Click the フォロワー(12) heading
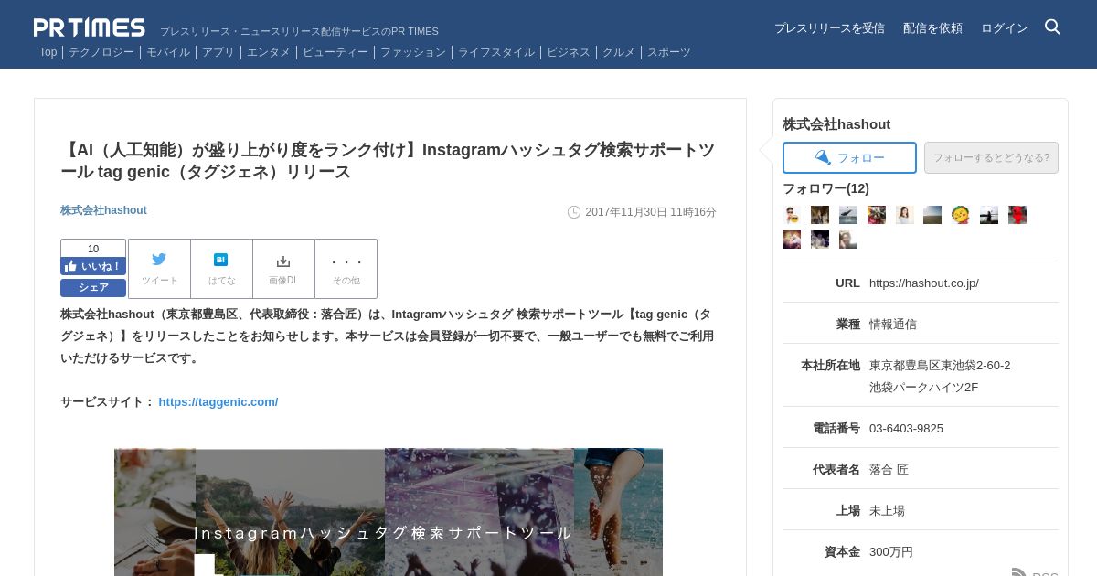This screenshot has height=576, width=1097. pyautogui.click(x=825, y=188)
